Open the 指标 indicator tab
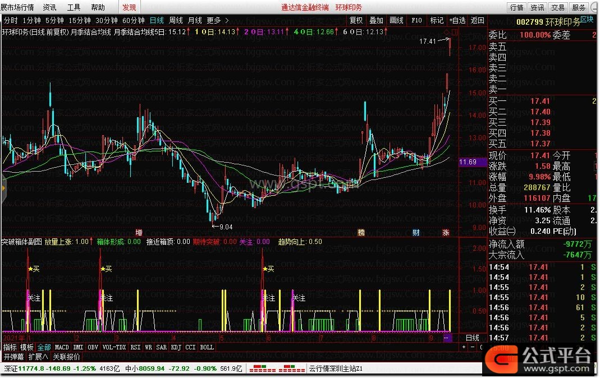Screen dimensions: 600x378 (x=10, y=347)
